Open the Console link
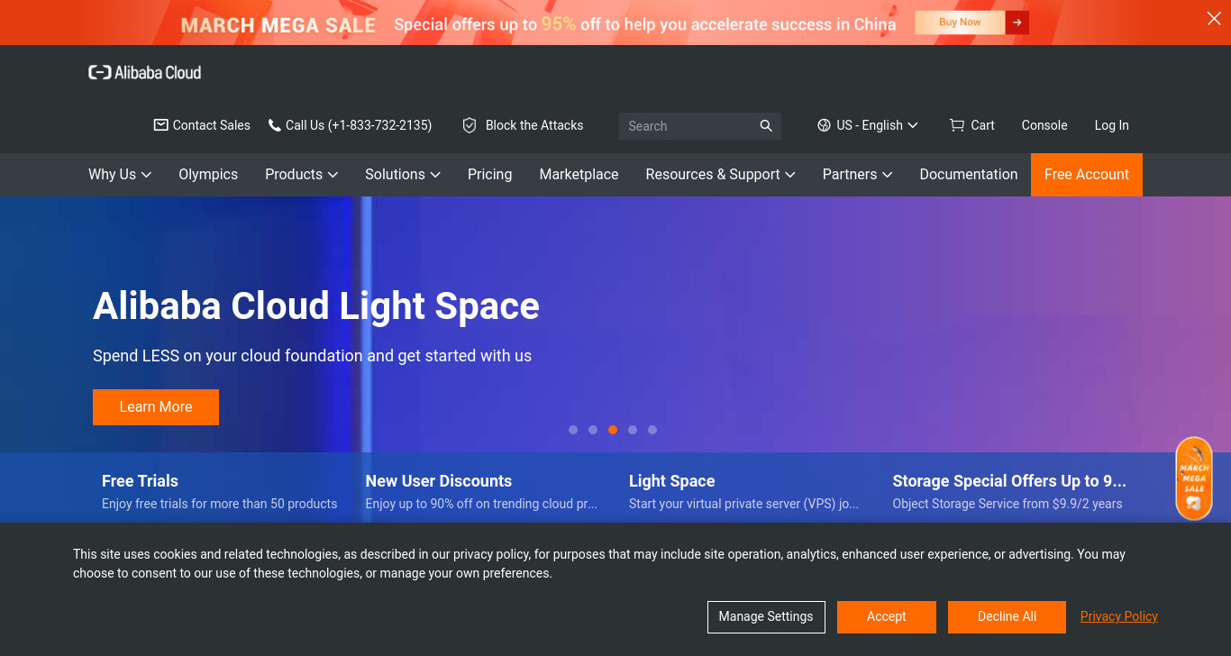The width and height of the screenshot is (1231, 656). coord(1044,125)
